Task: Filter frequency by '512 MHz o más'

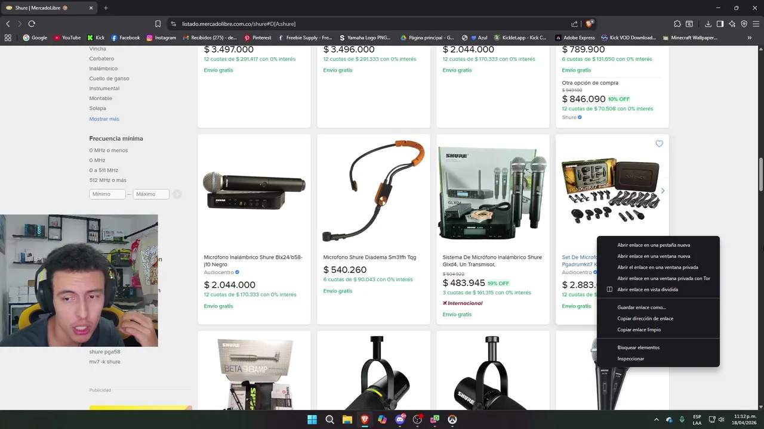Action: (x=108, y=180)
